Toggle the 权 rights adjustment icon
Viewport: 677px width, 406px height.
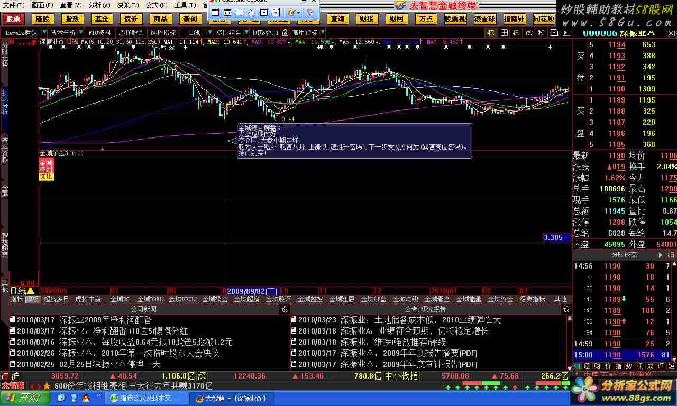516,33
